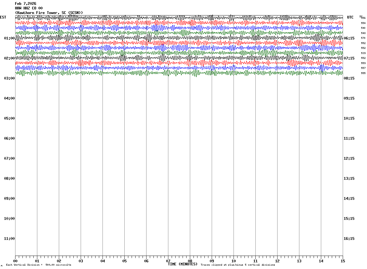Click the "04:00" EST row label
The image size is (367, 269).
[x=9, y=98]
